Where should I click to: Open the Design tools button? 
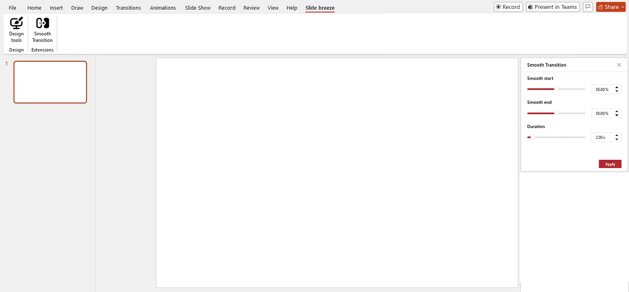tap(16, 30)
